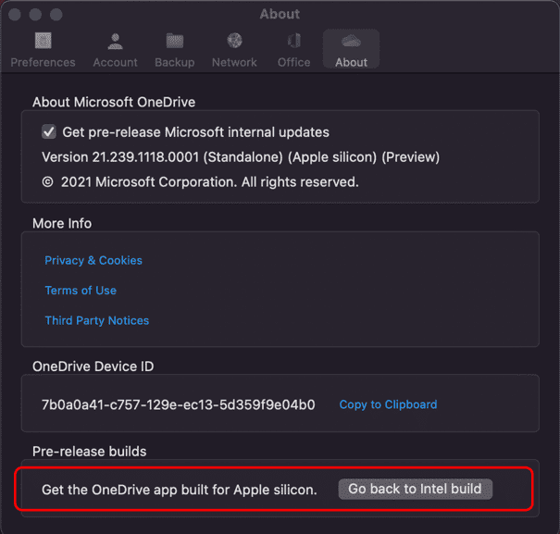
Task: Open the Backup folder icon
Action: 175,41
